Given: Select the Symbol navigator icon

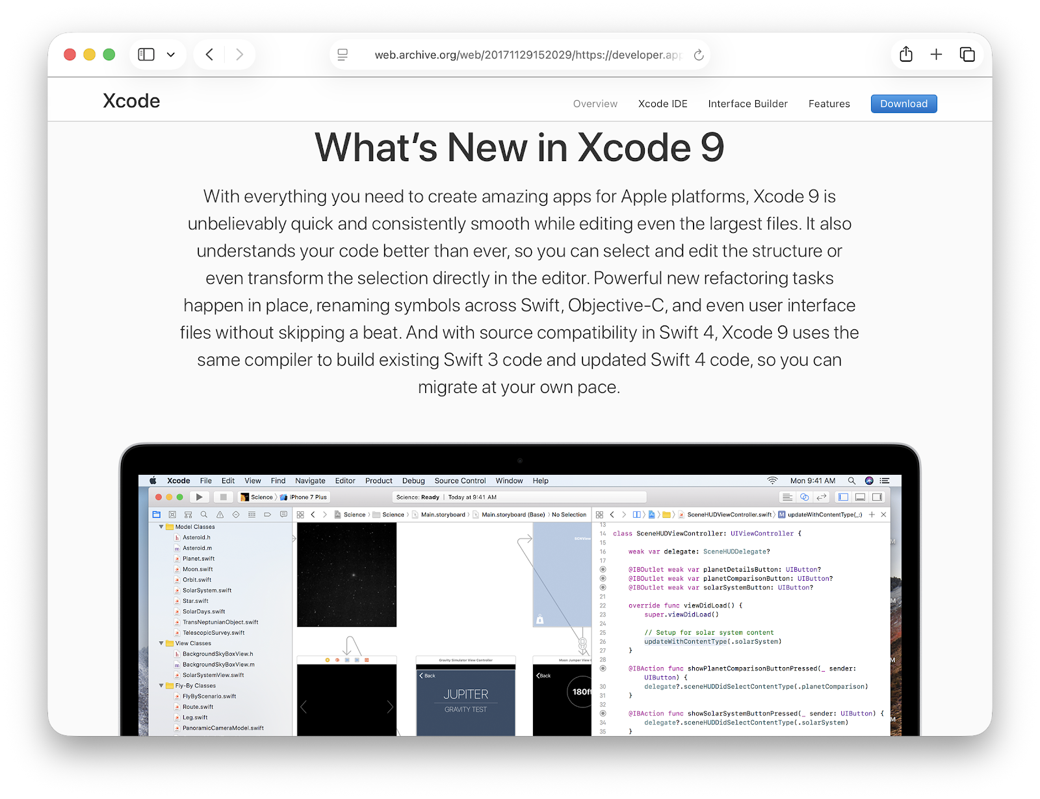Looking at the screenshot, I should point(188,514).
